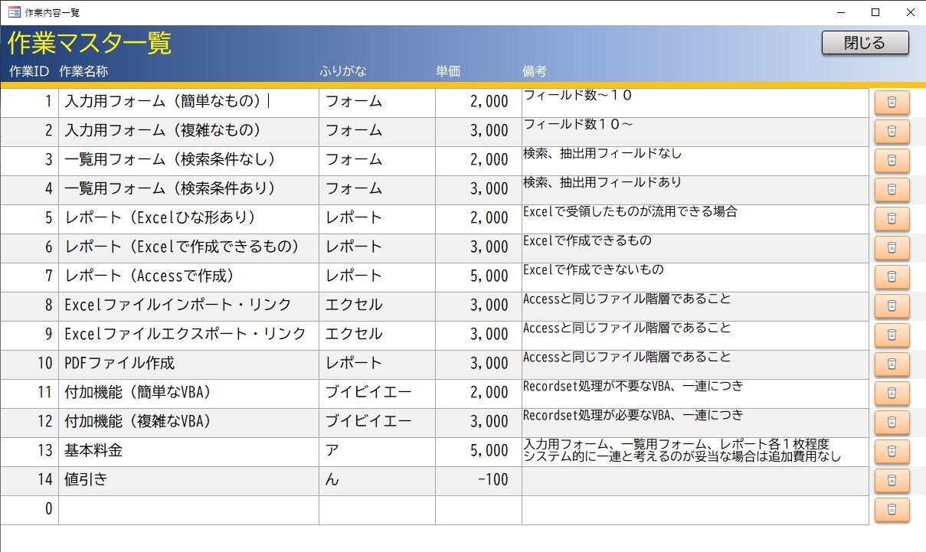This screenshot has height=552, width=926.
Task: Click レポート furigana in the PDFファイル作成 row
Action: [377, 364]
